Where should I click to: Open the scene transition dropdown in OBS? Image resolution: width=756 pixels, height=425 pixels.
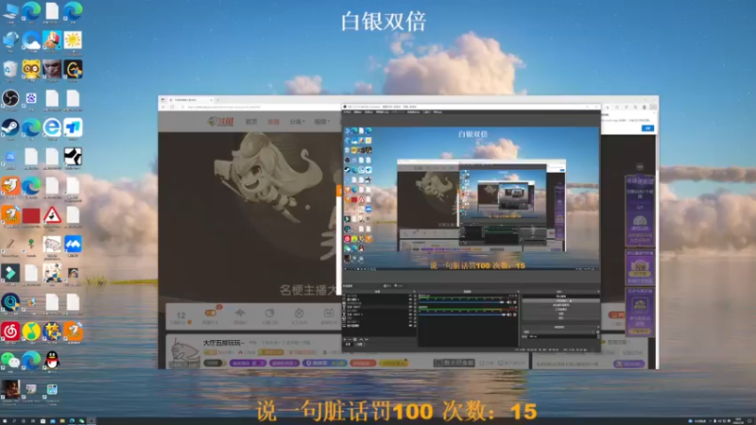click(x=559, y=331)
